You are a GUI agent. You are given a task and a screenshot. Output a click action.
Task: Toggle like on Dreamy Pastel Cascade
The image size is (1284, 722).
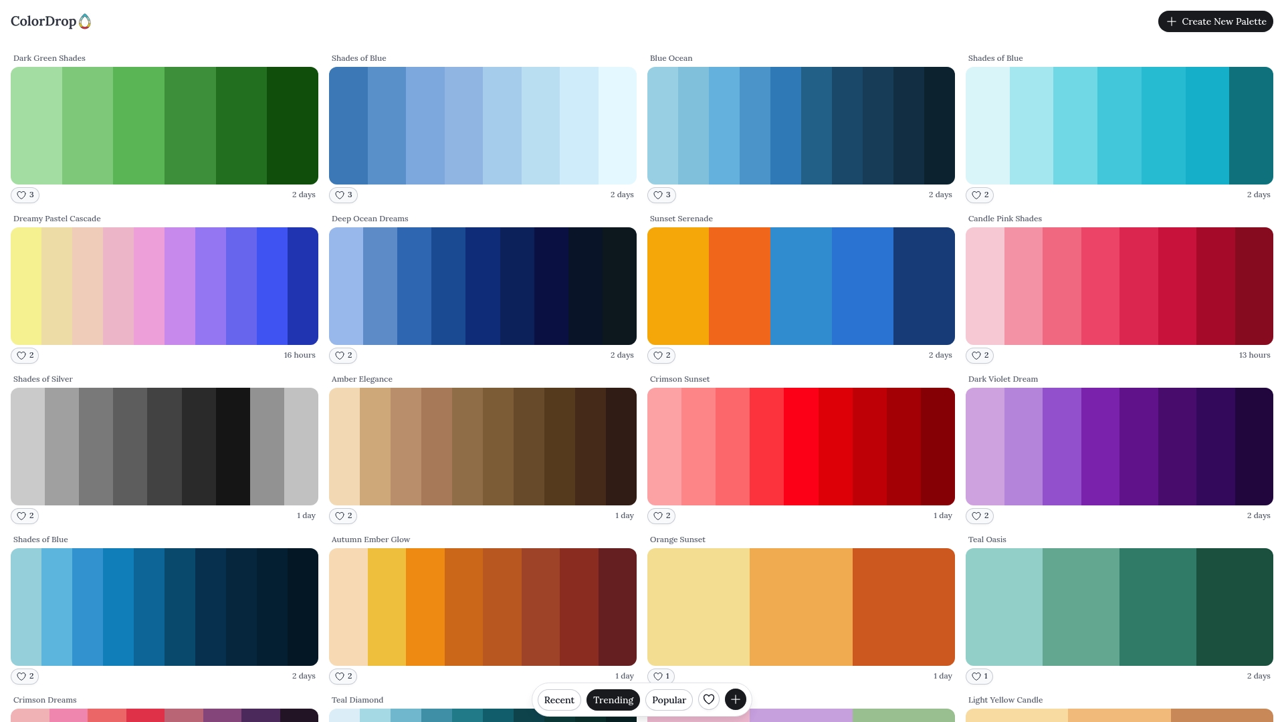(x=25, y=355)
